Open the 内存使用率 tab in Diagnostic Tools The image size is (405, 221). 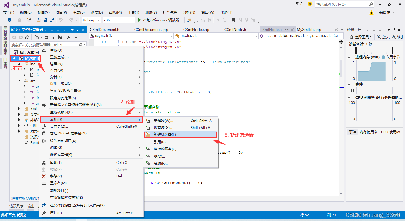[369, 132]
